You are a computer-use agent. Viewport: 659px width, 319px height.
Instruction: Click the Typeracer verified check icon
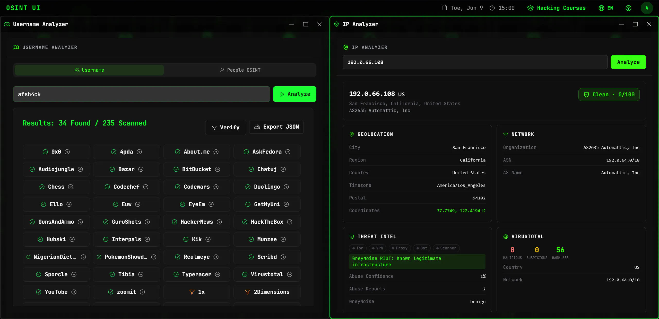click(176, 274)
